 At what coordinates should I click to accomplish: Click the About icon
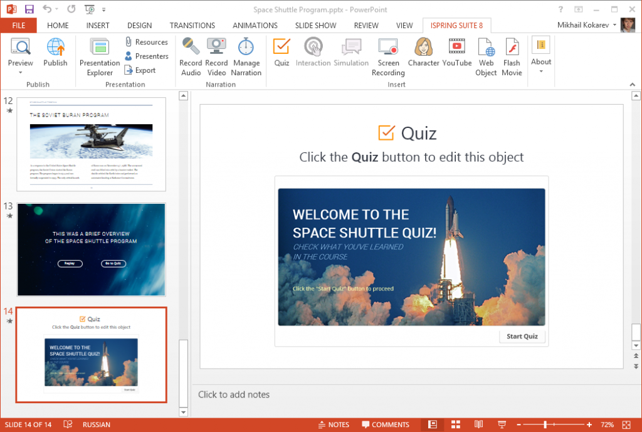click(541, 45)
